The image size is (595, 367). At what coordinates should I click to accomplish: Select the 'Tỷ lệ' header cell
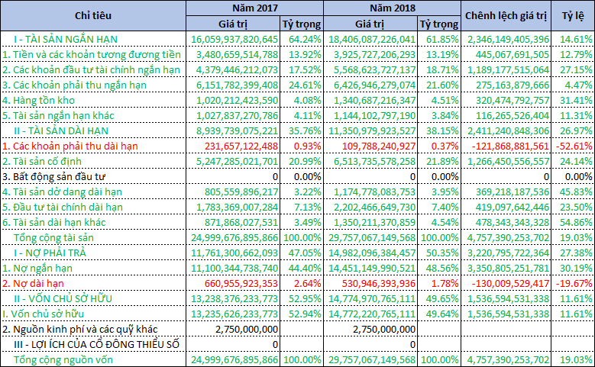click(573, 15)
